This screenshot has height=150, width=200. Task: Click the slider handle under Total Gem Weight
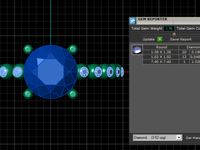174,34
